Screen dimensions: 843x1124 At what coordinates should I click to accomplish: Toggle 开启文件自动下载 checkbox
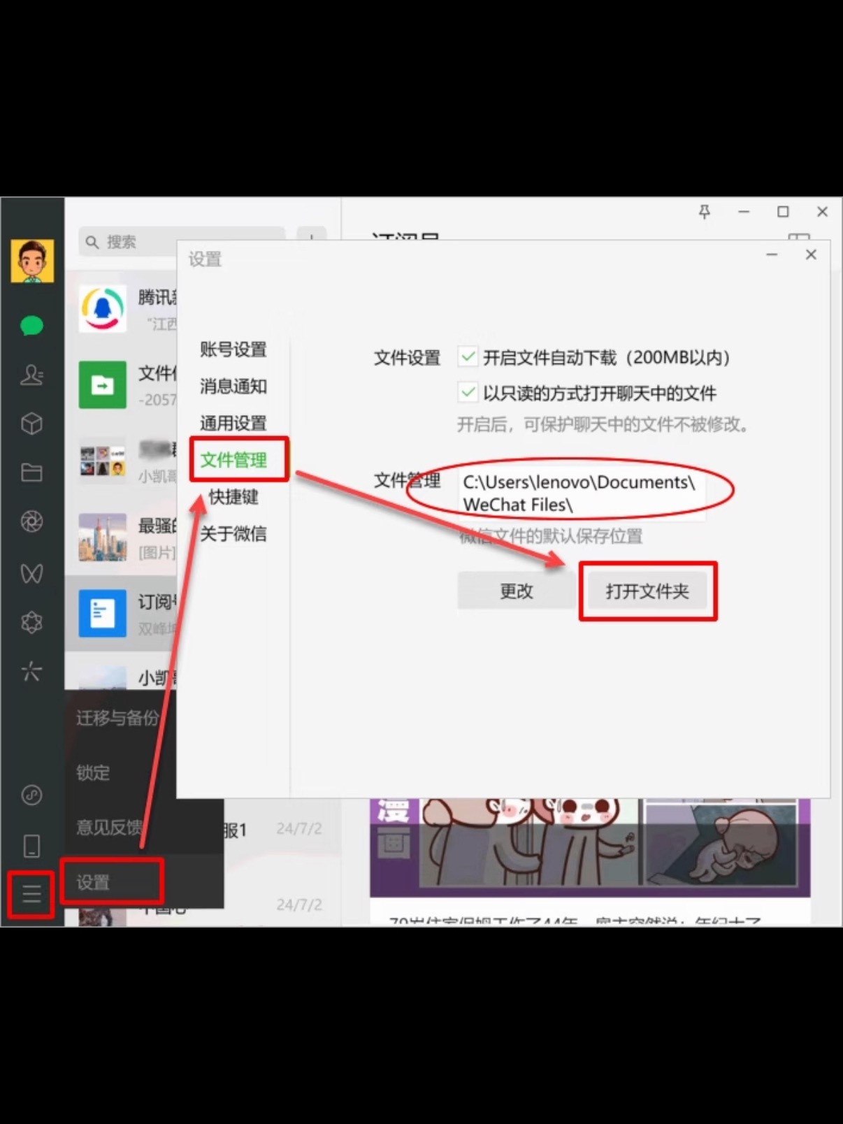pos(468,357)
